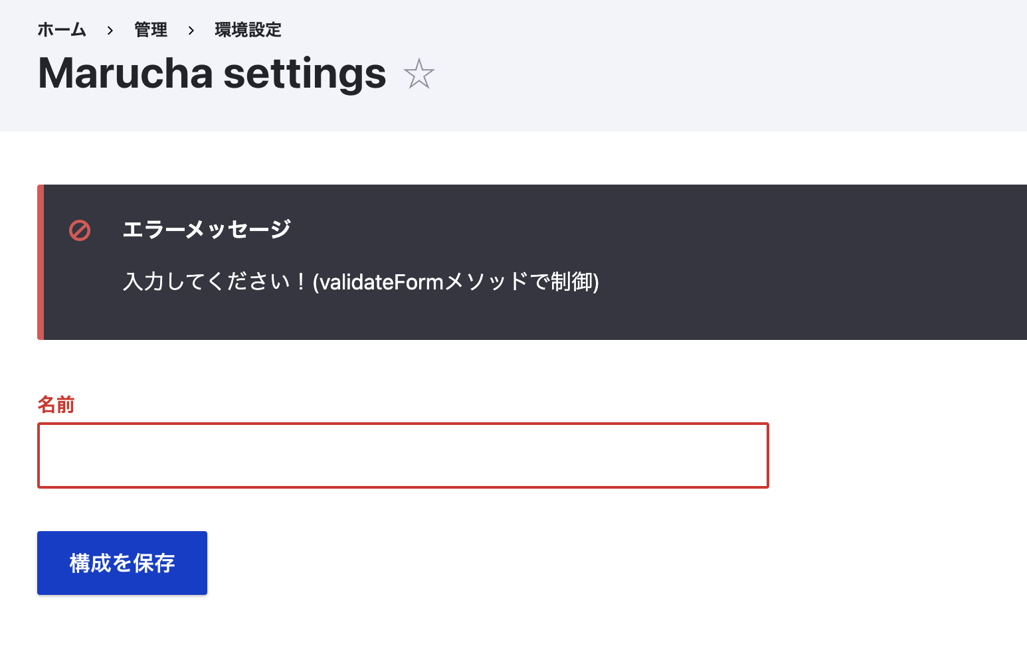Click the settings word in page title
The width and height of the screenshot is (1027, 648).
pyautogui.click(x=305, y=73)
